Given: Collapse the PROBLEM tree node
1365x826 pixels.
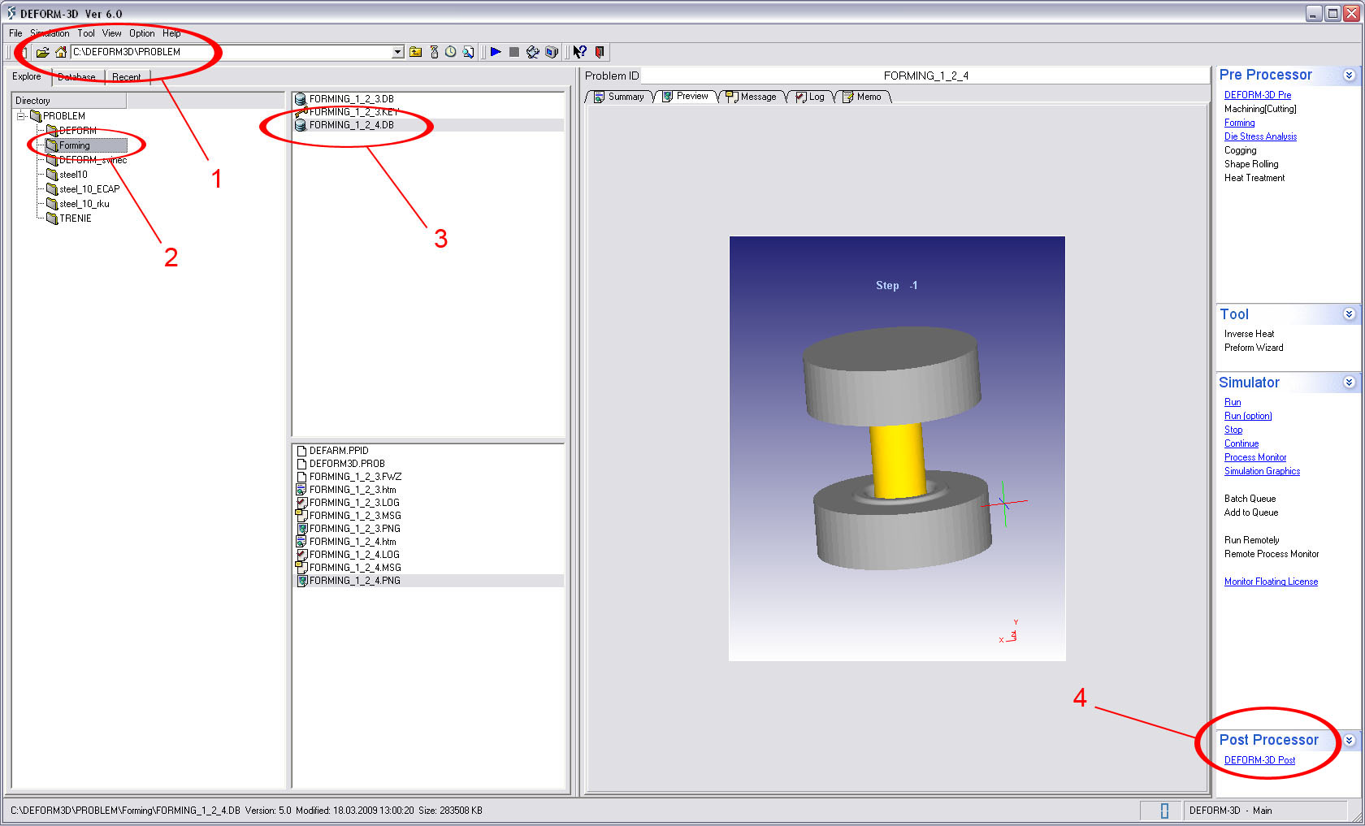Looking at the screenshot, I should [x=21, y=116].
